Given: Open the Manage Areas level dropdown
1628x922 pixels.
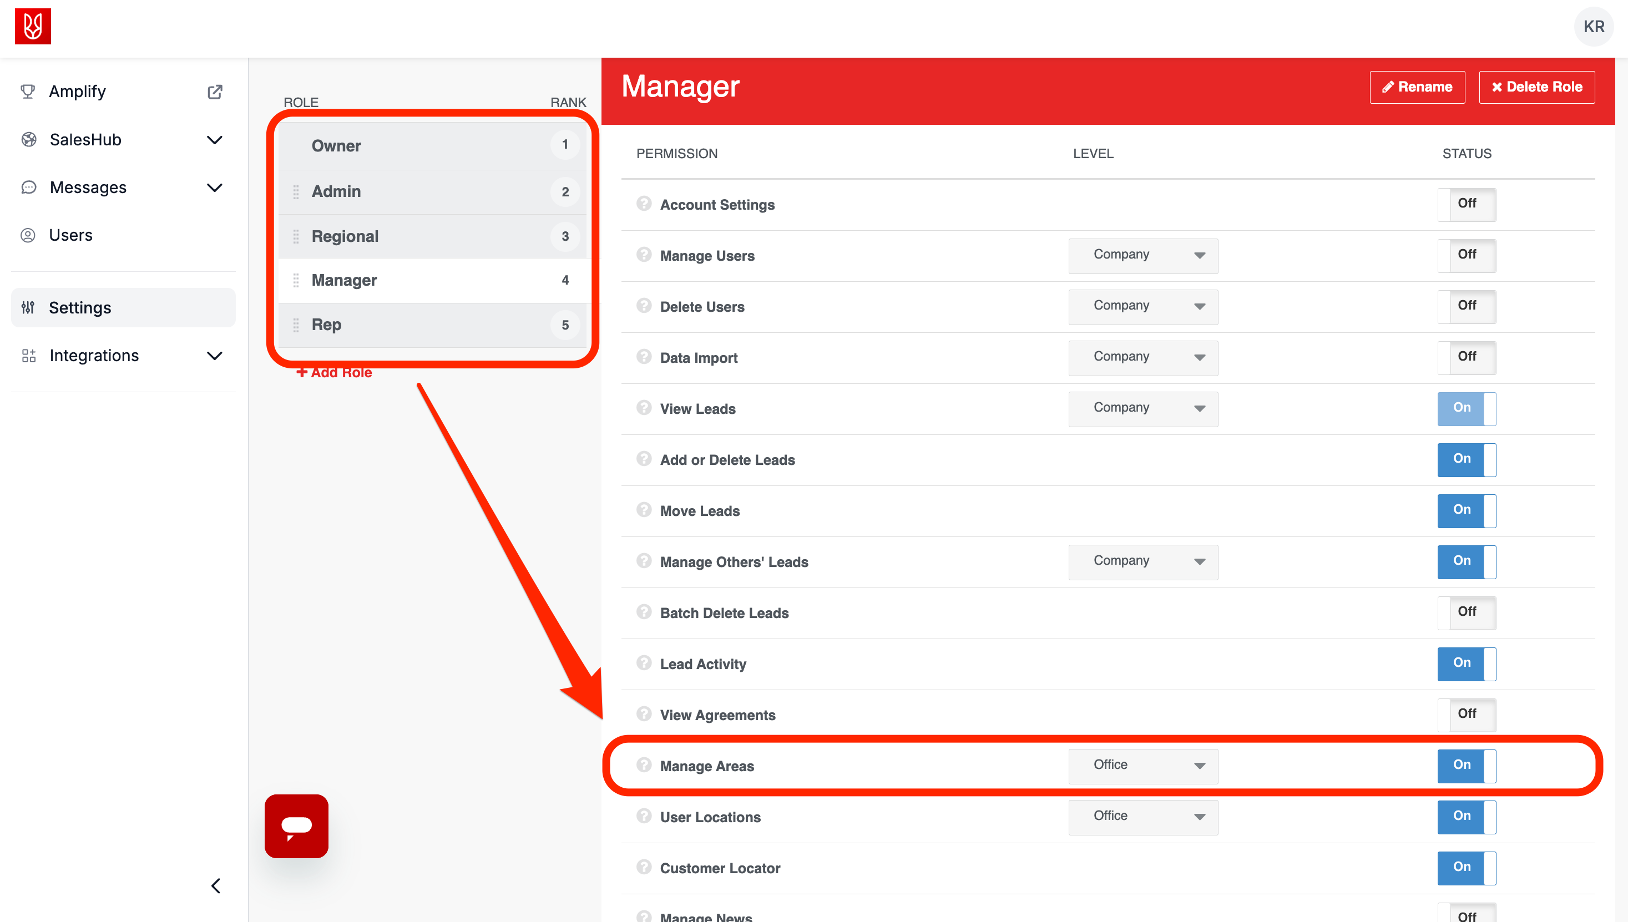Looking at the screenshot, I should pos(1143,766).
